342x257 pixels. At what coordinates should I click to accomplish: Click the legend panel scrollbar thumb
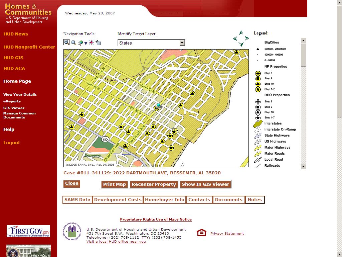(x=303, y=55)
